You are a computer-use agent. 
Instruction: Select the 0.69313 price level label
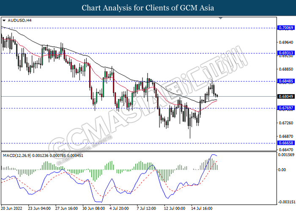click(286, 53)
